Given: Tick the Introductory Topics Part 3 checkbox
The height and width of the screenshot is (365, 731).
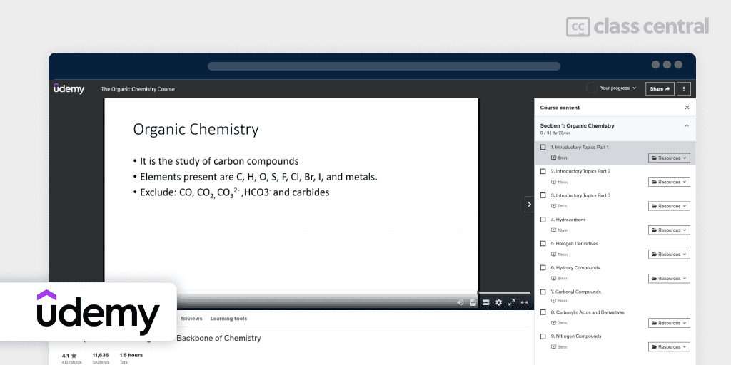Looking at the screenshot, I should pos(543,195).
